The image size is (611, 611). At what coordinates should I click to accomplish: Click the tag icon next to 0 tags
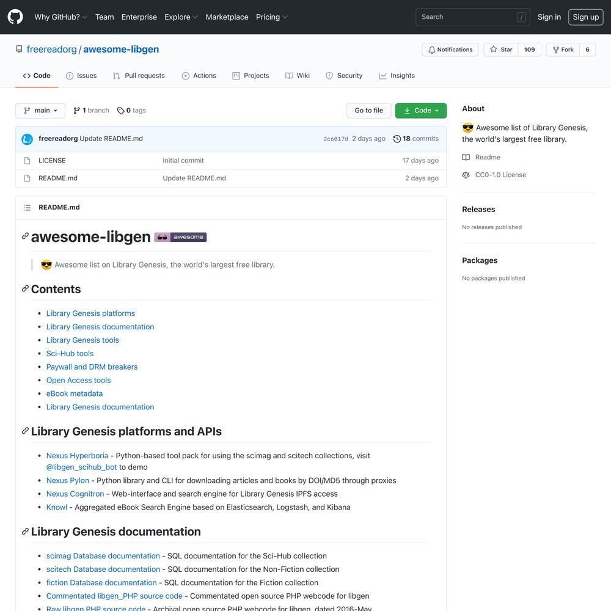pos(121,111)
